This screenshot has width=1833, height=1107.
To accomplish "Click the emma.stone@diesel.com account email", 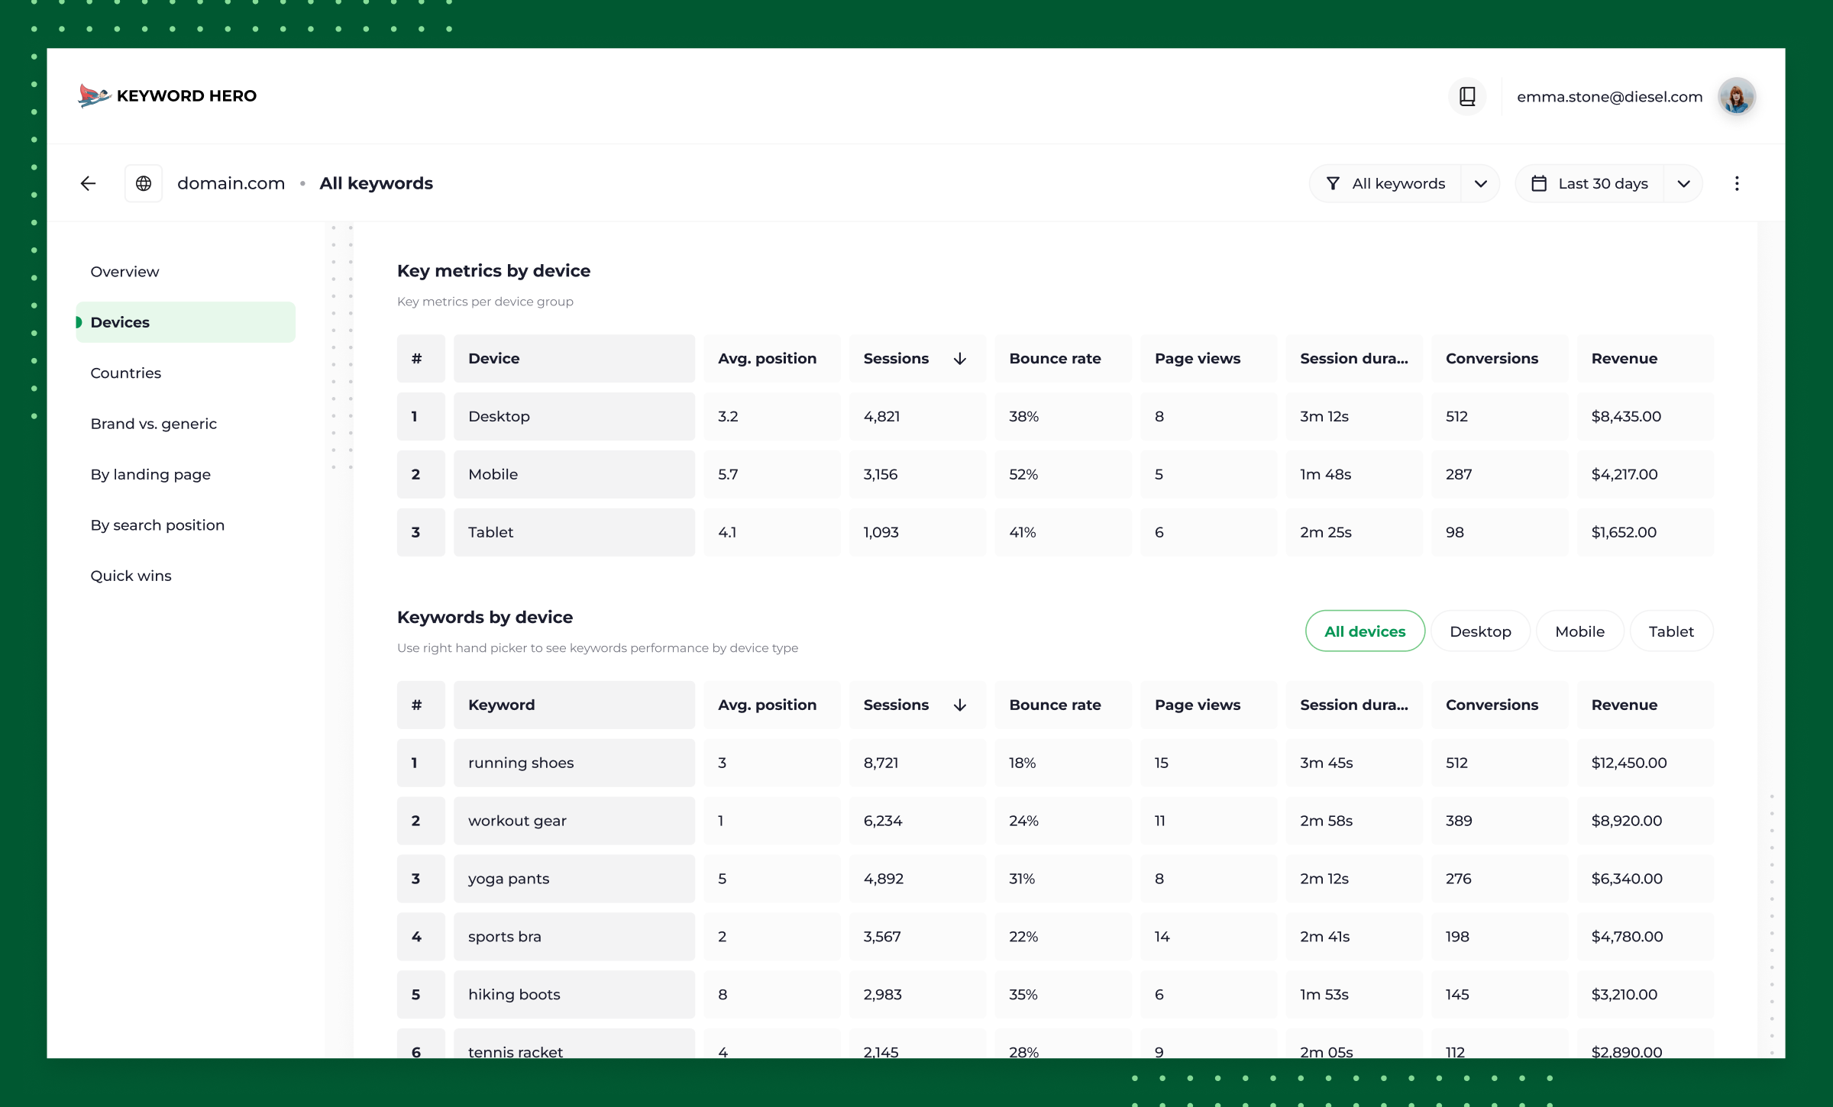I will pos(1609,97).
